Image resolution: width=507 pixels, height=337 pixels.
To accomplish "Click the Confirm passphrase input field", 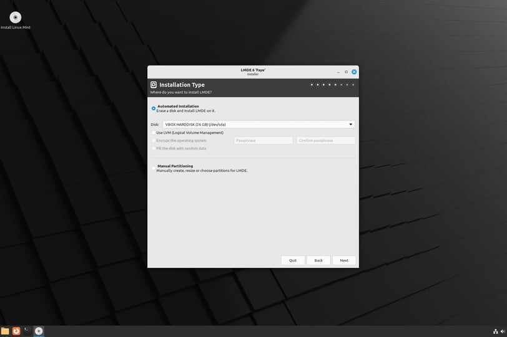I will coord(325,141).
